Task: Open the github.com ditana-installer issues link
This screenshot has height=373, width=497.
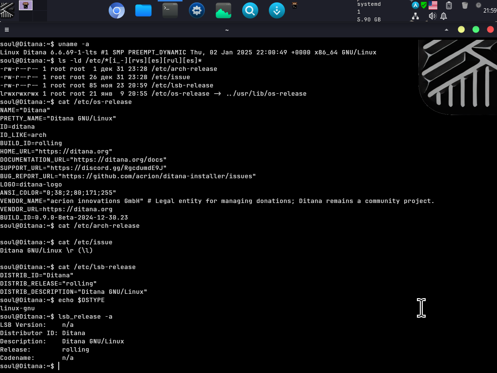Action: tap(159, 176)
